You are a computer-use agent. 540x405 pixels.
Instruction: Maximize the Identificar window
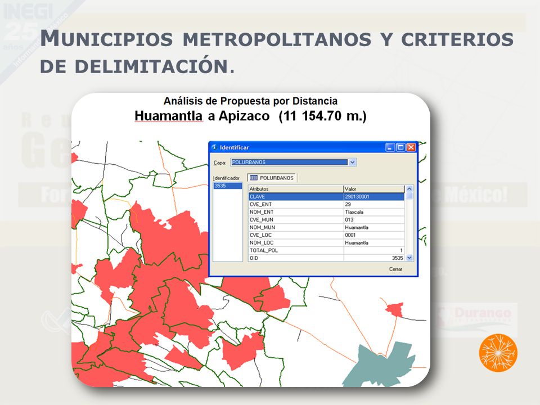[x=400, y=147]
